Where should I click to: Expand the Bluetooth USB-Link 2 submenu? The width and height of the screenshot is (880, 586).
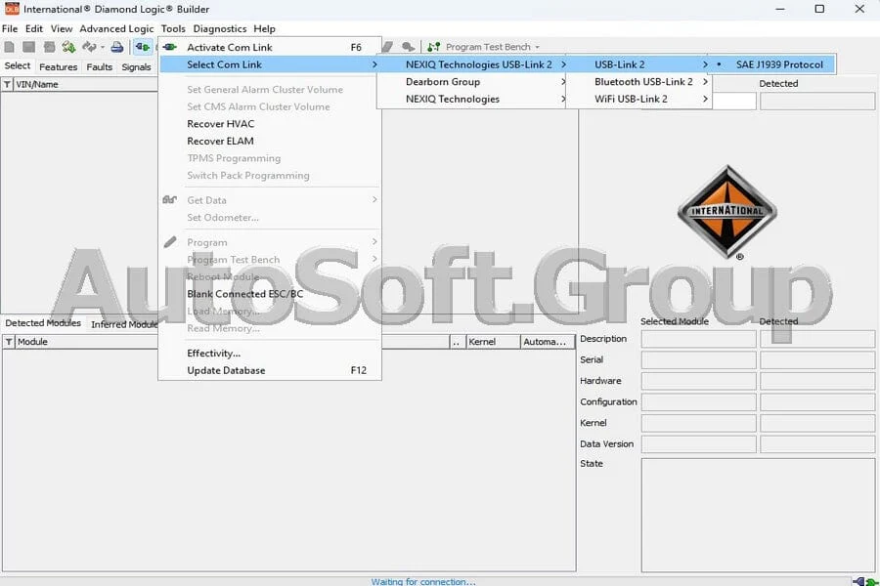(638, 82)
